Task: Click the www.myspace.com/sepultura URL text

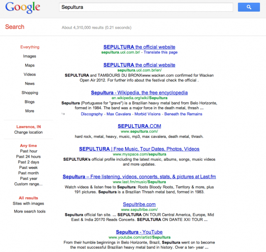Action: (x=140, y=154)
